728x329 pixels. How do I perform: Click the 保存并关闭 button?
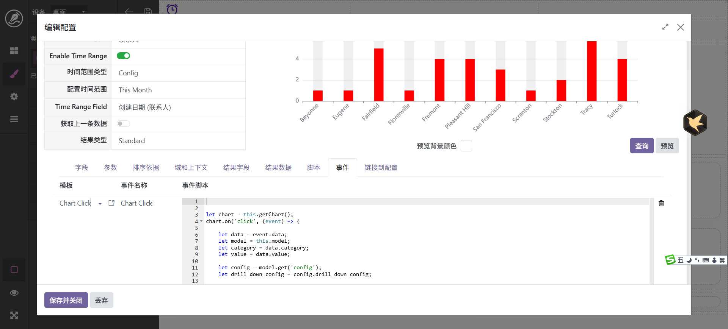coord(66,300)
